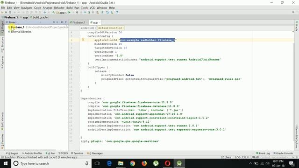Open Firefox from the taskbar
The image size is (299, 168).
point(144,163)
